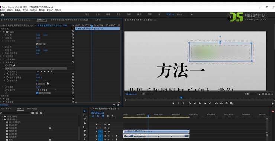Toggle Linked Selection in timeline header

coord(103,116)
